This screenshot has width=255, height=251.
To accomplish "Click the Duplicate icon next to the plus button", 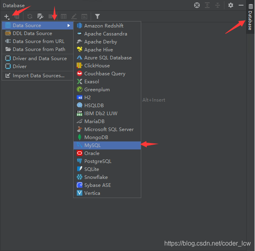I will (x=17, y=17).
